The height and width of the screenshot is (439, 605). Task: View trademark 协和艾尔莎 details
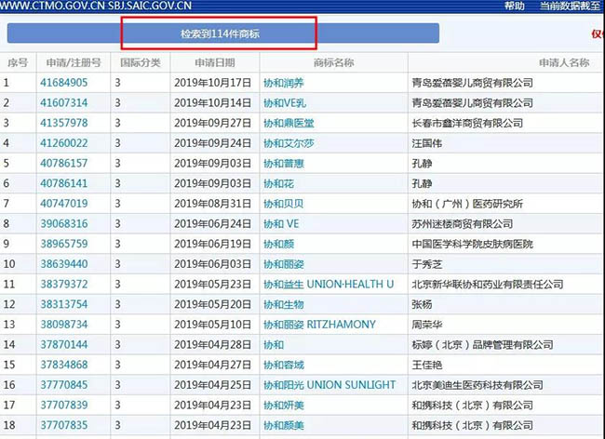tap(289, 143)
